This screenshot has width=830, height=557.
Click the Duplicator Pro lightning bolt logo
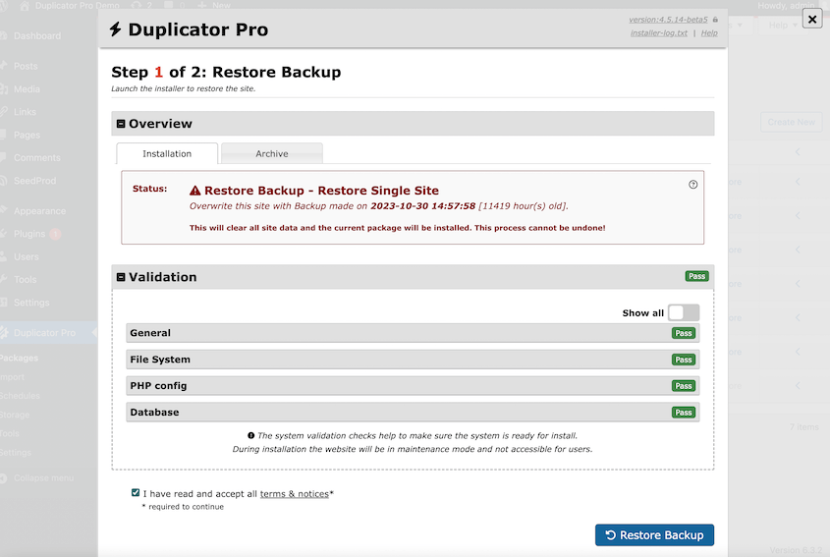coord(115,29)
